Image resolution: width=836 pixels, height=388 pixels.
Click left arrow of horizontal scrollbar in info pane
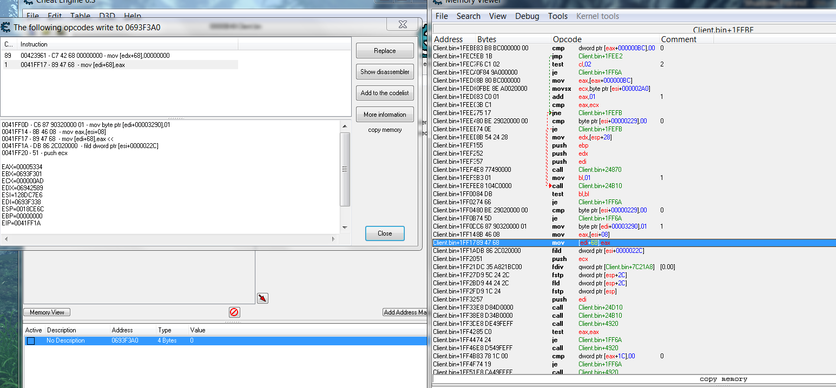(x=5, y=238)
